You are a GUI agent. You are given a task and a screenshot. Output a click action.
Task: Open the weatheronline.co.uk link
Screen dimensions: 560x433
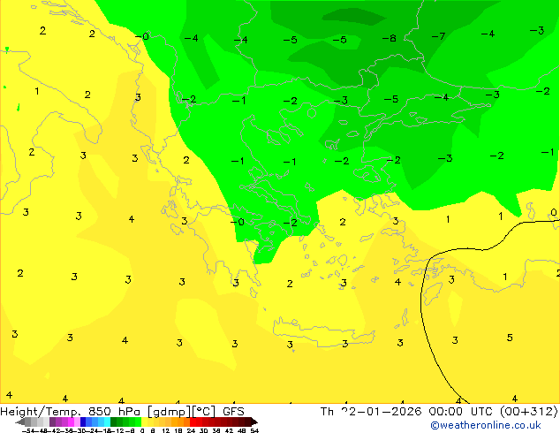point(486,425)
